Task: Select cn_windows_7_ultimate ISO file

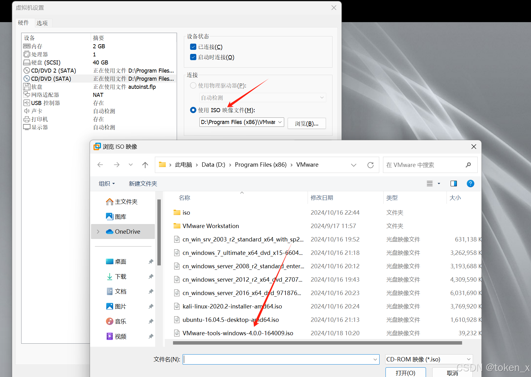Action: click(239, 253)
